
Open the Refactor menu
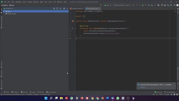coord(36,2)
